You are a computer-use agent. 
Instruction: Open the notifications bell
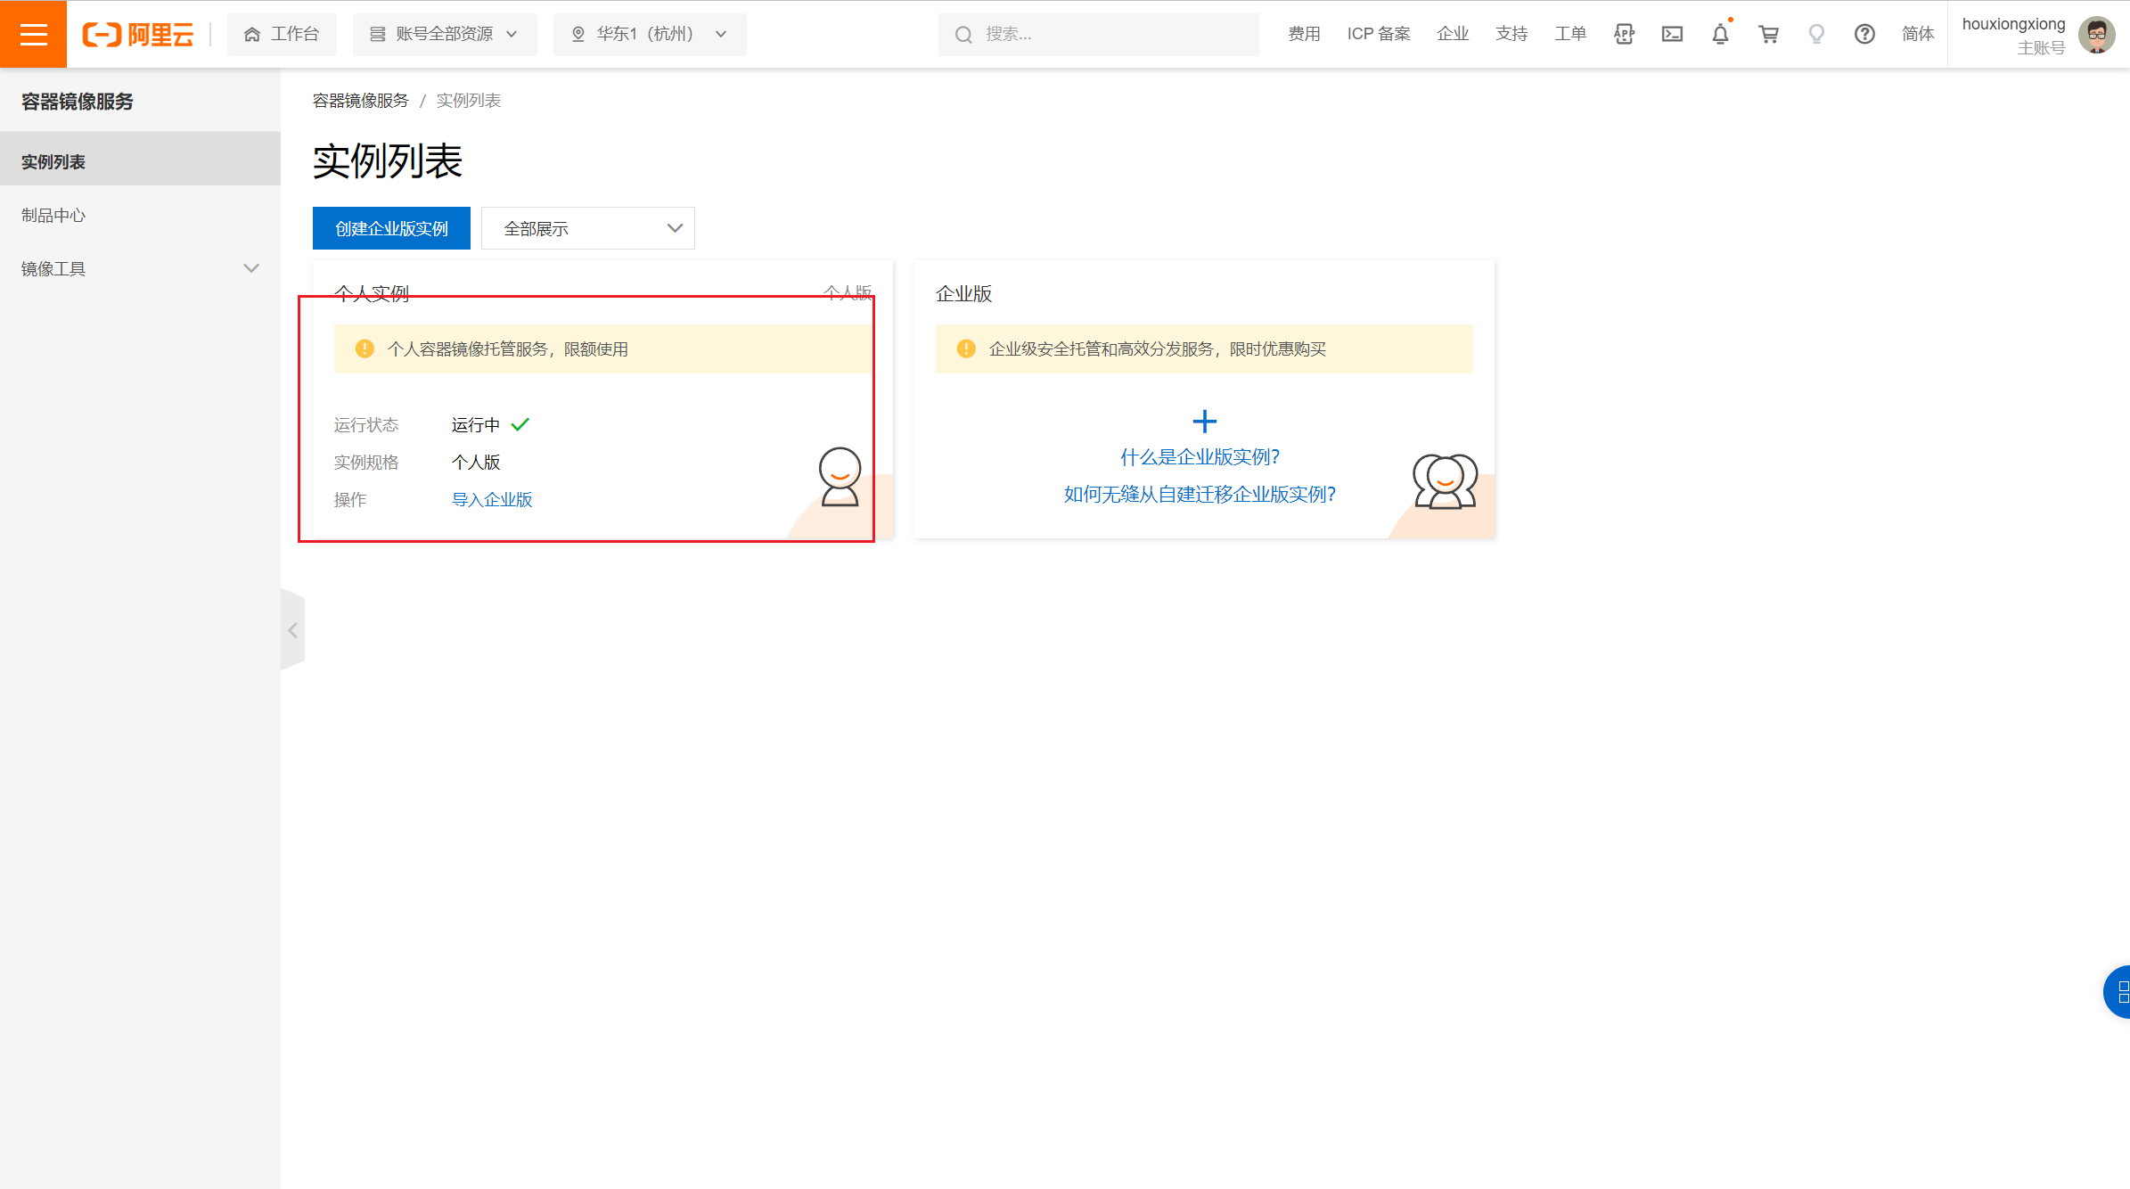tap(1720, 34)
